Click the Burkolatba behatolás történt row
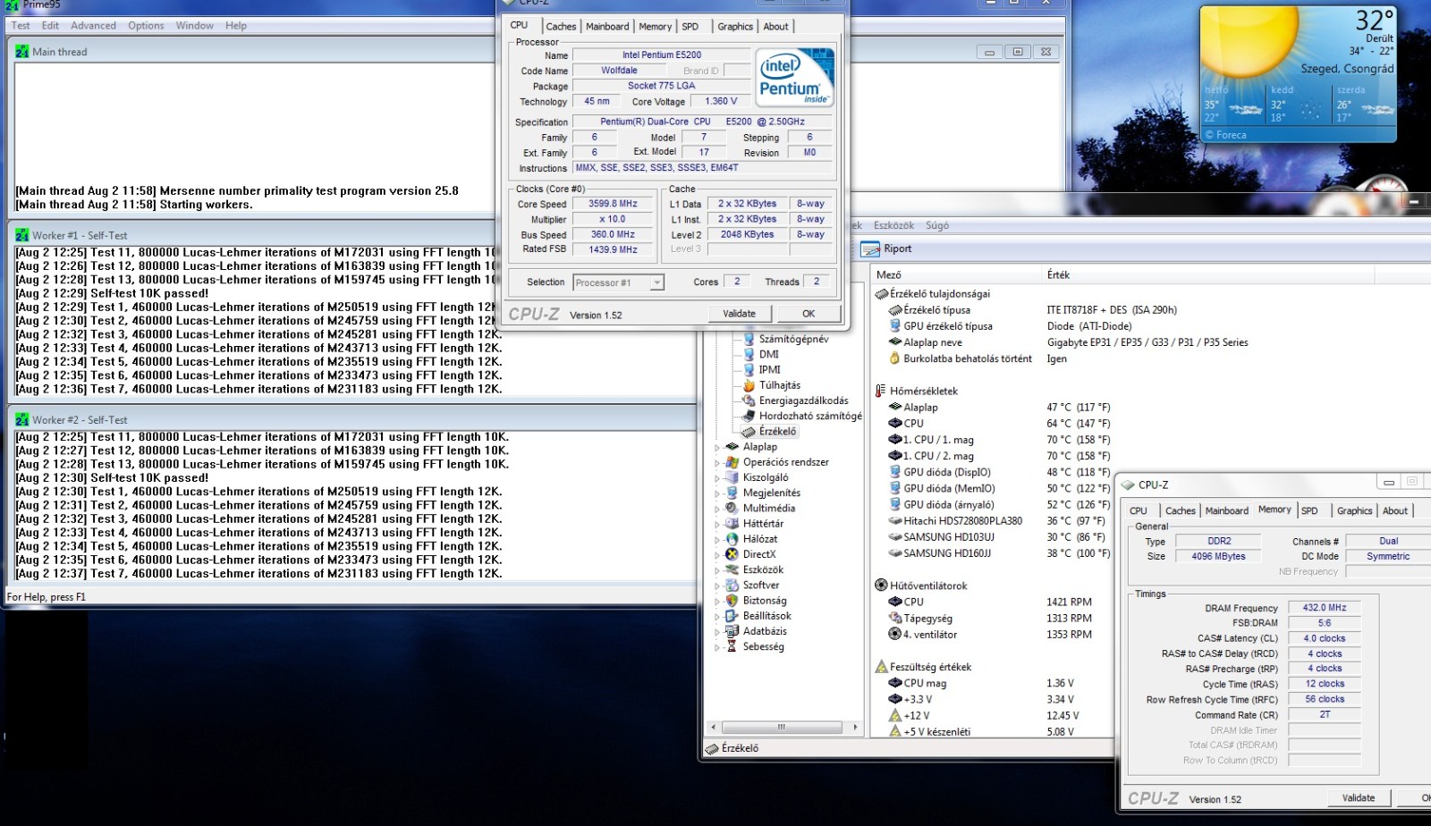The height and width of the screenshot is (826, 1431). (978, 358)
